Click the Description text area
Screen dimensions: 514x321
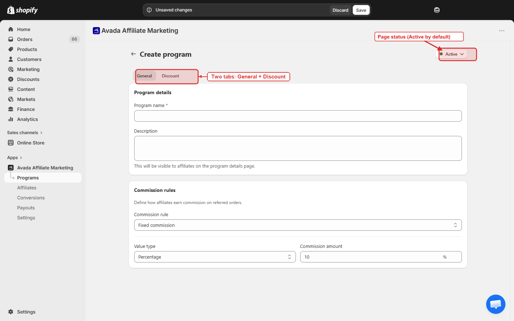tap(298, 148)
